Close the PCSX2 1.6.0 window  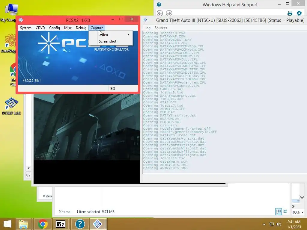(x=132, y=19)
